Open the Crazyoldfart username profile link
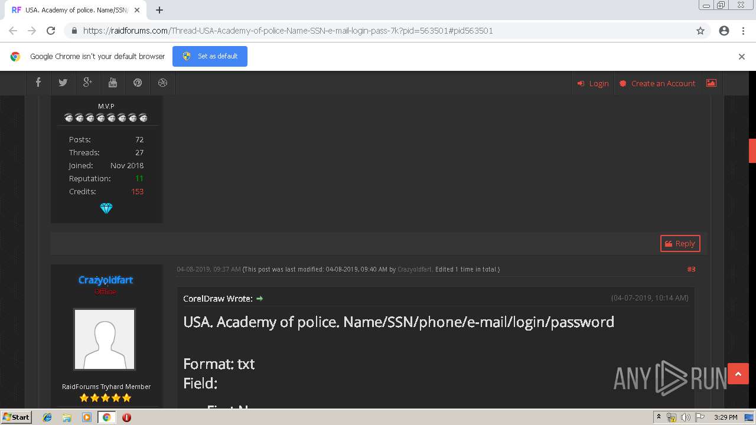The height and width of the screenshot is (425, 756). 106,280
